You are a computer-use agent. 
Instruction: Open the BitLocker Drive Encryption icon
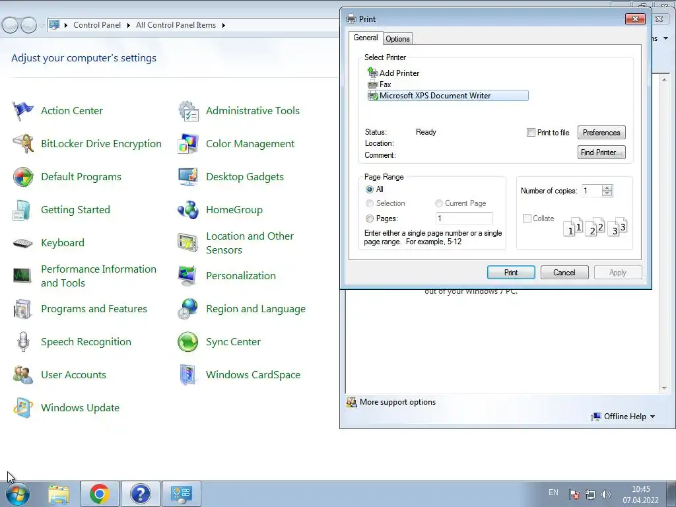click(x=23, y=143)
